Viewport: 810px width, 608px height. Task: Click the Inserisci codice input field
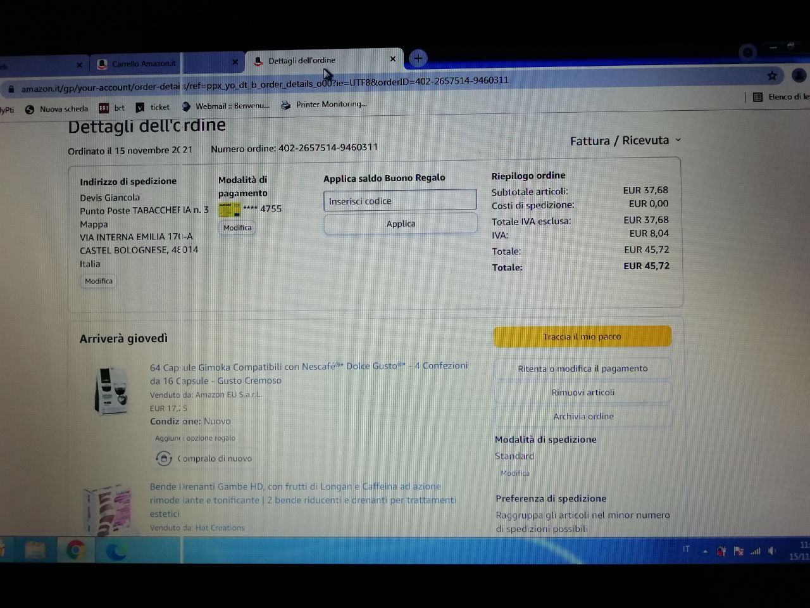click(x=399, y=201)
